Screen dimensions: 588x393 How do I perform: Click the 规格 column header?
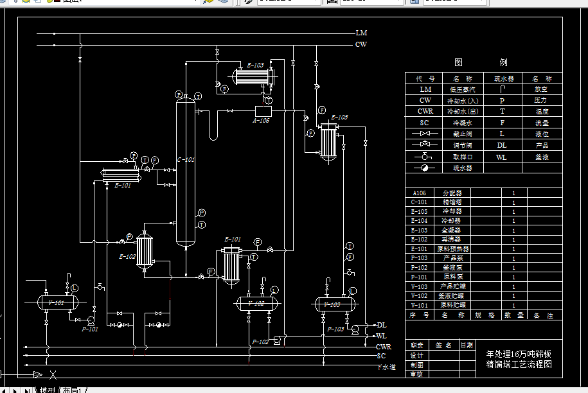(x=485, y=315)
